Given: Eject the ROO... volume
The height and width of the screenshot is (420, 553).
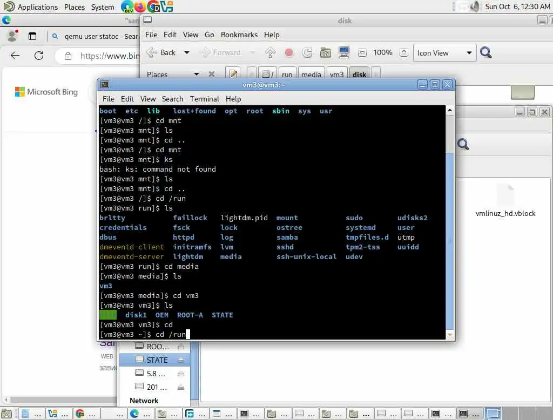Looking at the screenshot, I should 181,347.
